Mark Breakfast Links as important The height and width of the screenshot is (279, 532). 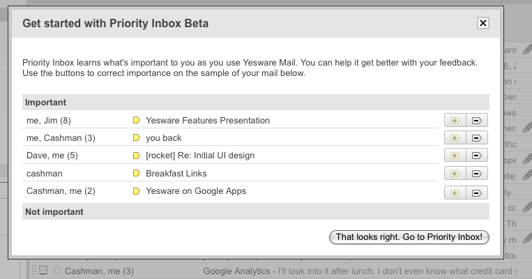pyautogui.click(x=455, y=174)
